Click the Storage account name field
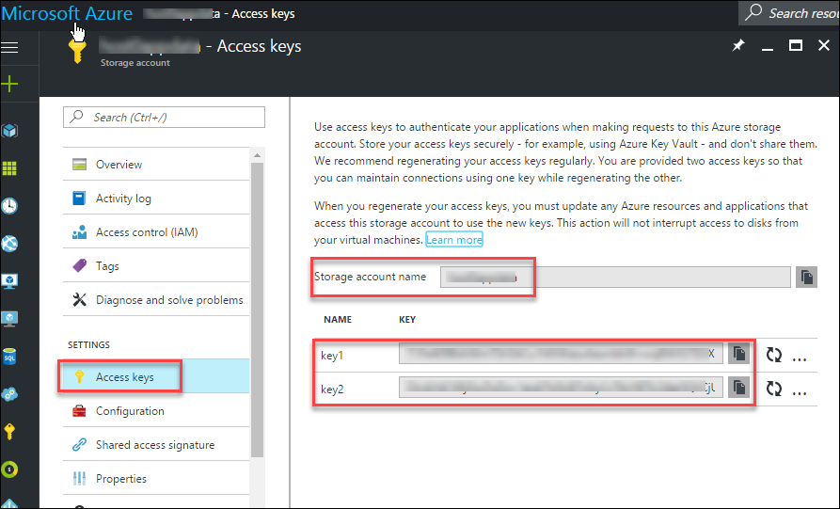The height and width of the screenshot is (509, 840). coord(615,277)
